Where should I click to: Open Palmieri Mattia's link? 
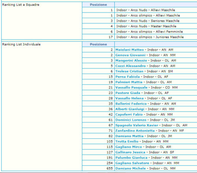coord(129,82)
